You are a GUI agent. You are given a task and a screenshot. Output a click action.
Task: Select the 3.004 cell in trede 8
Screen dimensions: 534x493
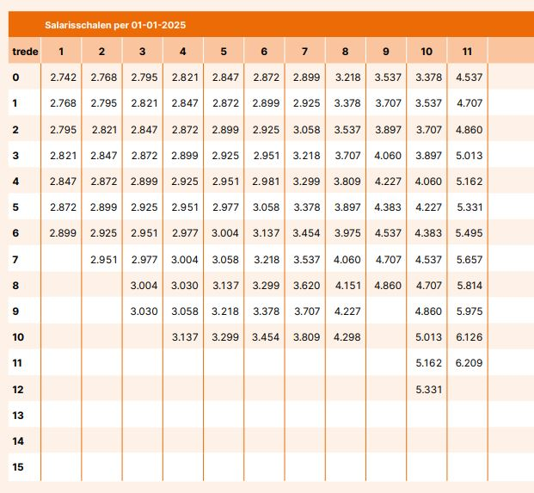coord(144,286)
